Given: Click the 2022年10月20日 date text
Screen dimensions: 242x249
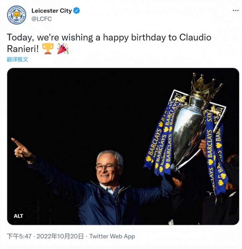Looking at the screenshot, I should (x=60, y=236).
